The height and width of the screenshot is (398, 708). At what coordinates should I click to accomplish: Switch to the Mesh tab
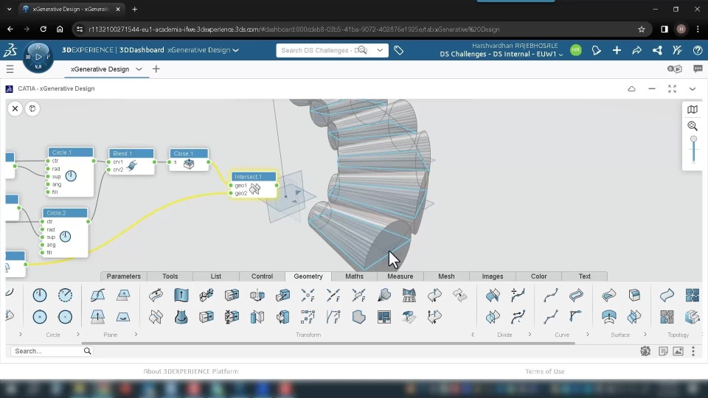coord(447,276)
